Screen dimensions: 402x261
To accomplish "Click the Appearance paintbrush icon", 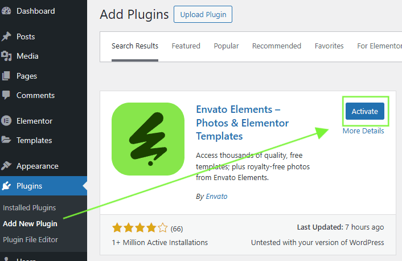I will click(6, 166).
